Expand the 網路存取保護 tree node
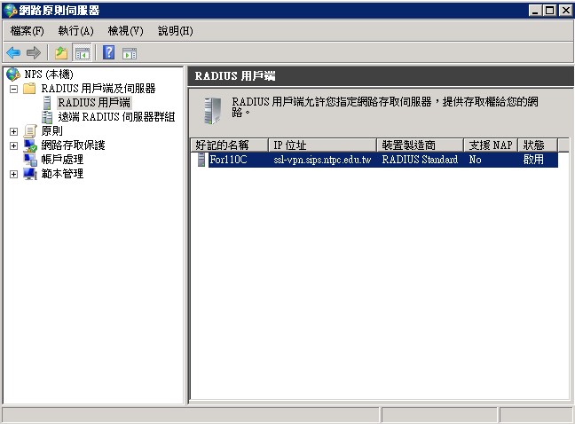 click(x=13, y=145)
